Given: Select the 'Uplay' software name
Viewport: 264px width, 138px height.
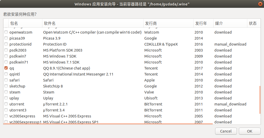Looking at the screenshot, I should [x=48, y=98].
